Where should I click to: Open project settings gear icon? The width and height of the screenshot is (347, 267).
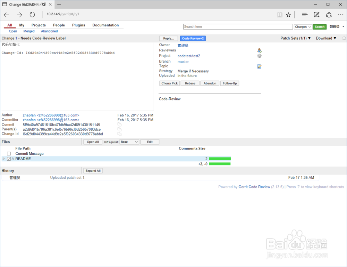point(259,56)
